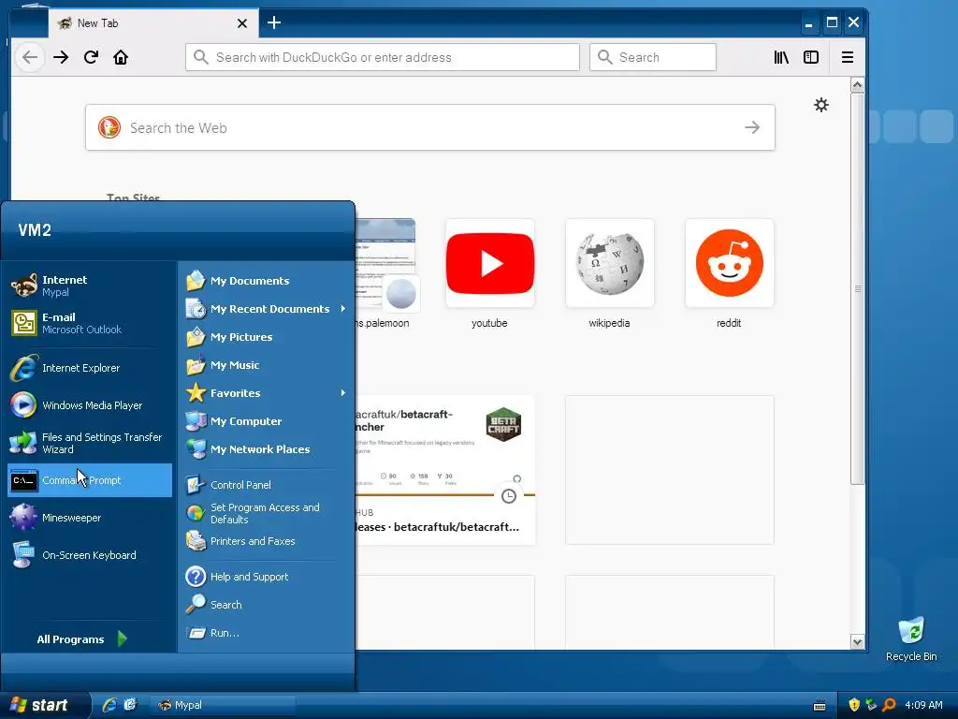Image resolution: width=958 pixels, height=719 pixels.
Task: Open My Computer
Action: 266,421
